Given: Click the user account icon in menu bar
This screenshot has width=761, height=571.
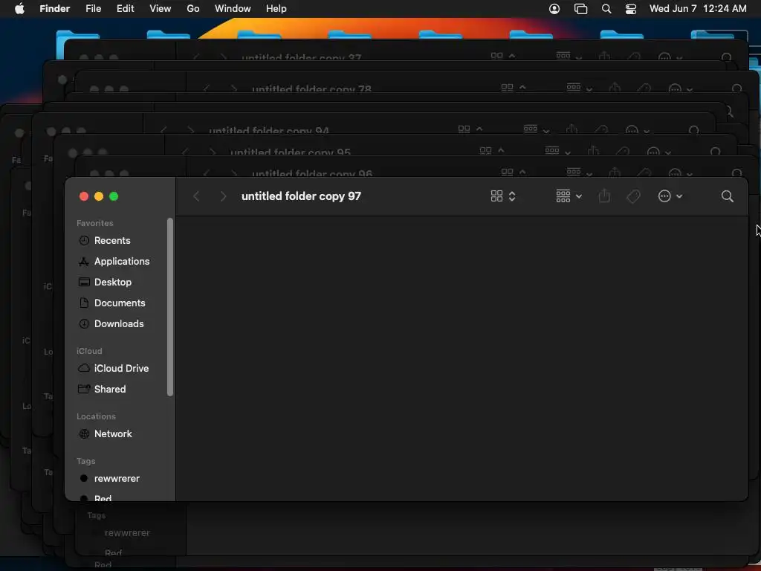Looking at the screenshot, I should (554, 8).
